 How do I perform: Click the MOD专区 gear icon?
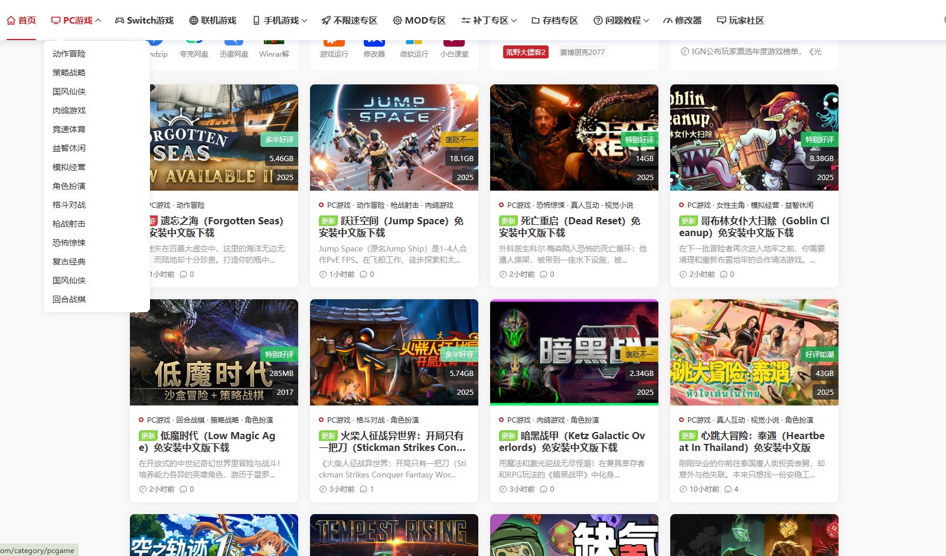coord(397,20)
